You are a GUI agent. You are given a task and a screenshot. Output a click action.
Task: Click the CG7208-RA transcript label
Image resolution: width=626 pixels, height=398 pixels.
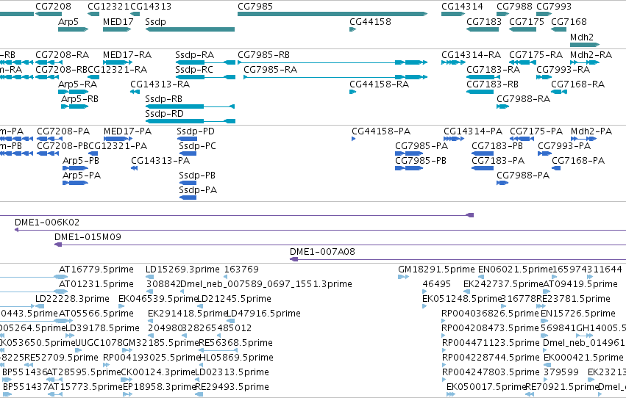click(x=62, y=54)
